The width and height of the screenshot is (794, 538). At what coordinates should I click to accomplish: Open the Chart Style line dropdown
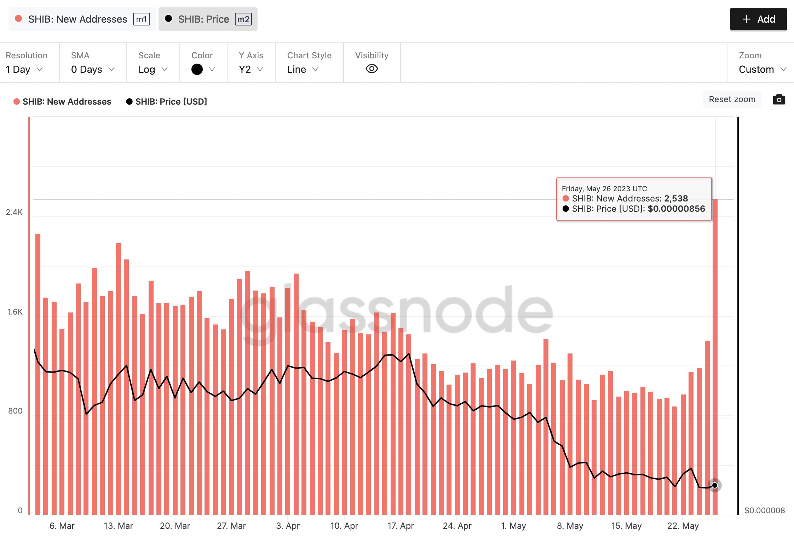click(x=303, y=69)
